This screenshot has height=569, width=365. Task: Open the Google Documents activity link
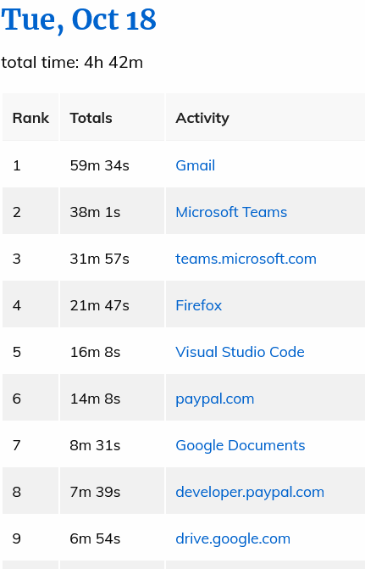[x=241, y=446]
